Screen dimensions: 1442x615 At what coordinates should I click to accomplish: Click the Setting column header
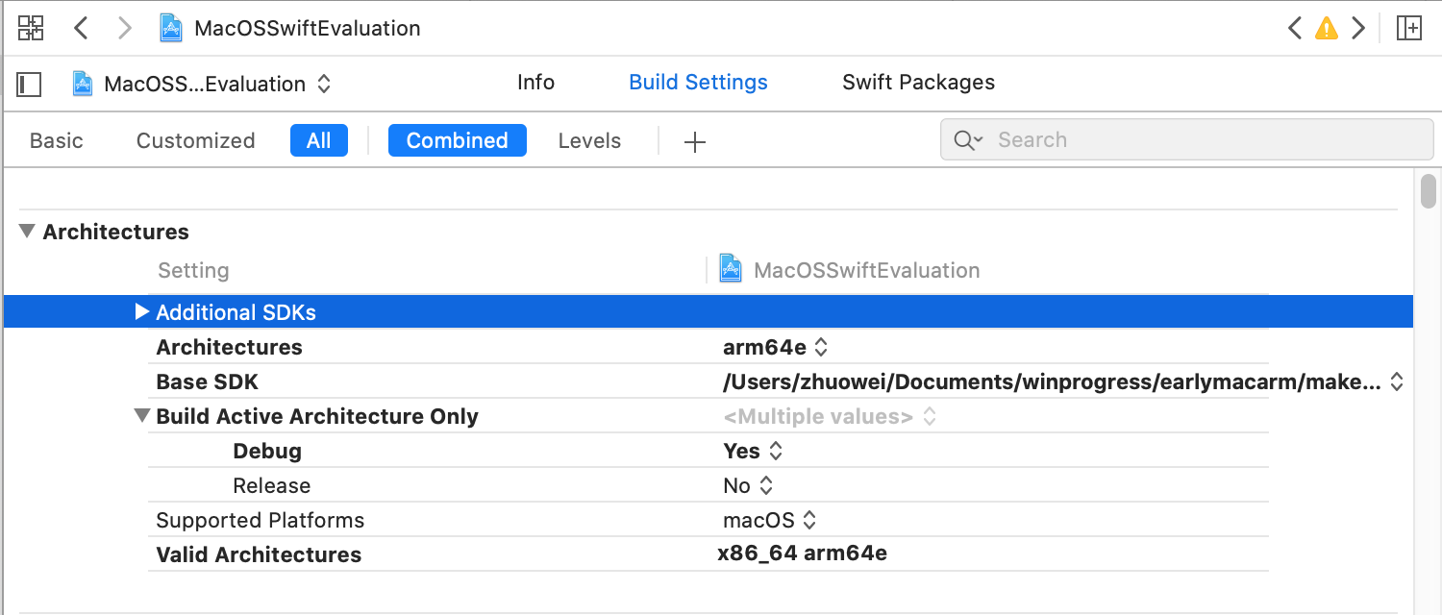[x=193, y=270]
